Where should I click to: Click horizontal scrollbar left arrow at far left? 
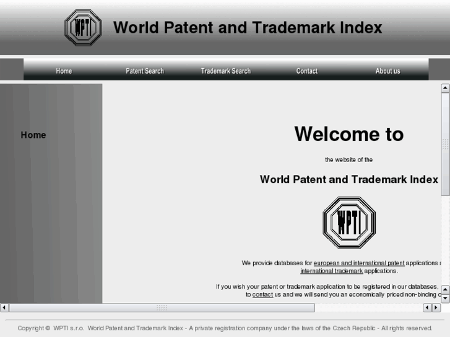(4, 307)
